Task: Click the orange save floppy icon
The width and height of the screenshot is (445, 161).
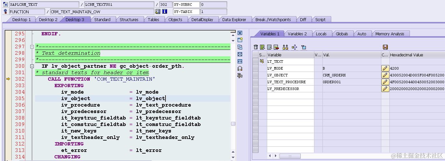Action: click(x=386, y=47)
